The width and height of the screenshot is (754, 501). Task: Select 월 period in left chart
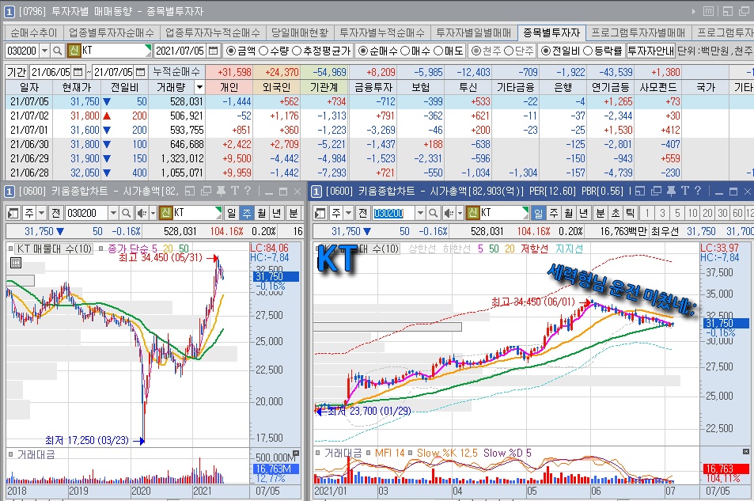point(262,213)
